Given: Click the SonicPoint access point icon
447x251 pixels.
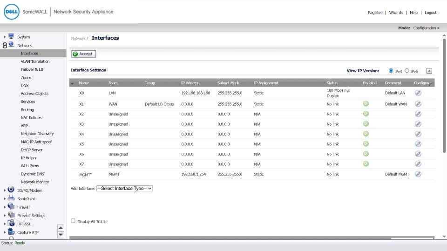Looking at the screenshot, I should coord(11,198).
